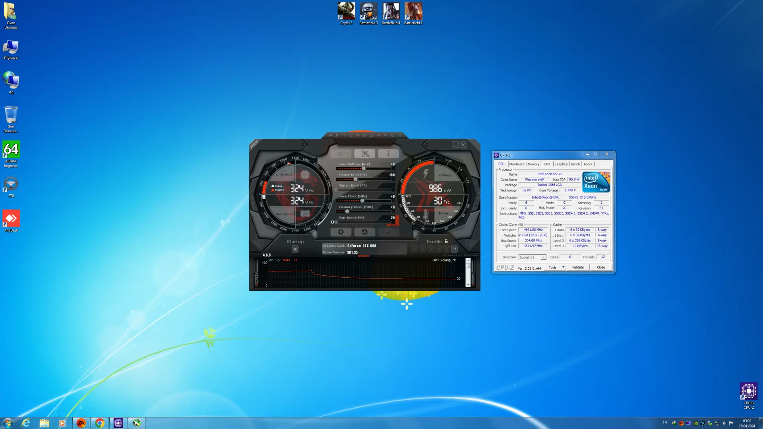Click the CPU-Z taskbar button

(118, 423)
